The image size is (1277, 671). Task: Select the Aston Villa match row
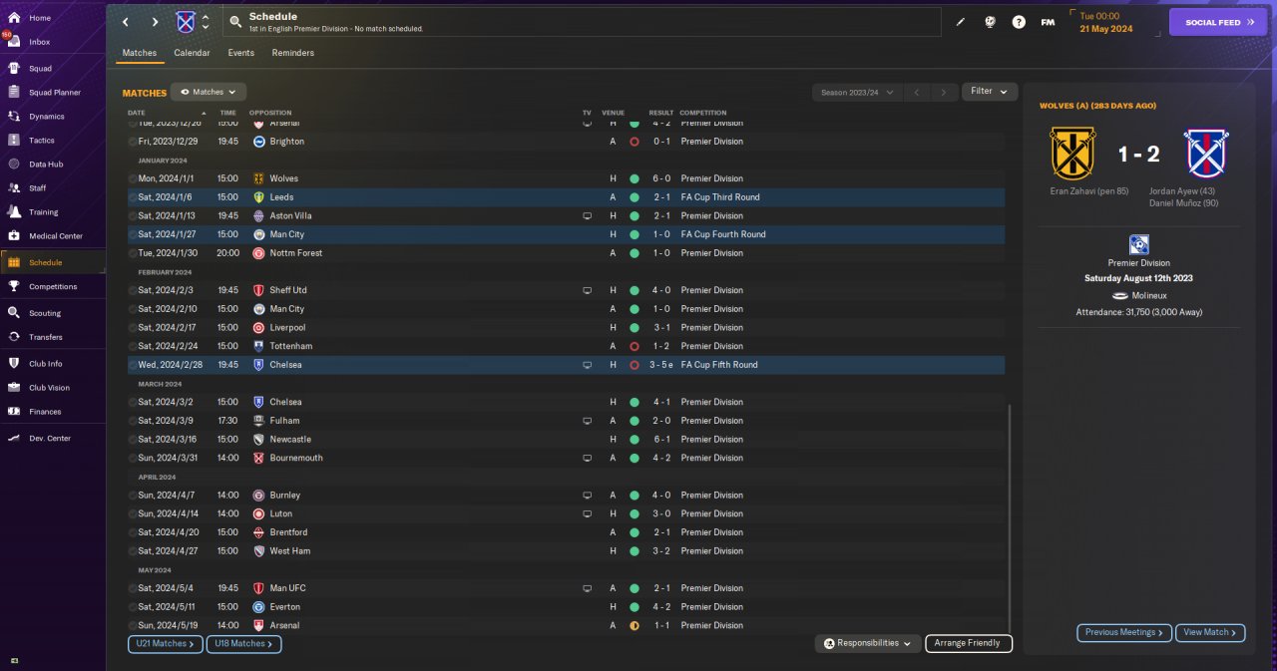566,215
